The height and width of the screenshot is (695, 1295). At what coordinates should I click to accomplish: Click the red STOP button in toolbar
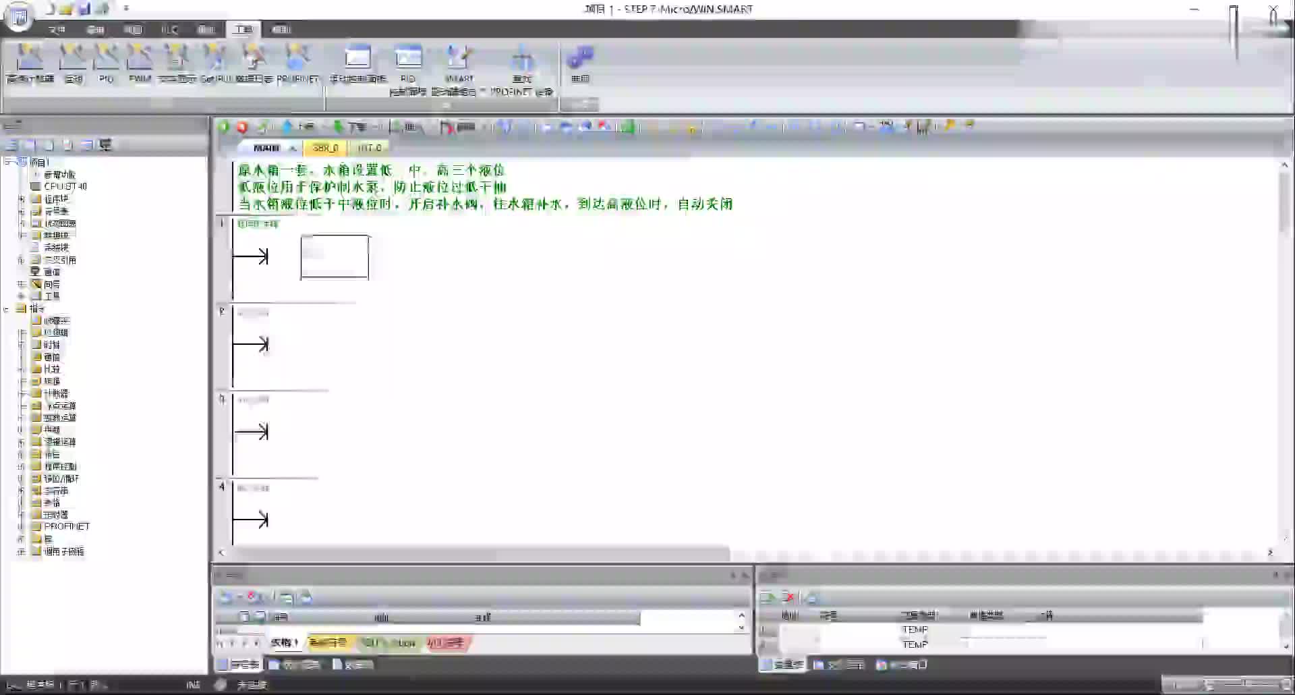[242, 126]
